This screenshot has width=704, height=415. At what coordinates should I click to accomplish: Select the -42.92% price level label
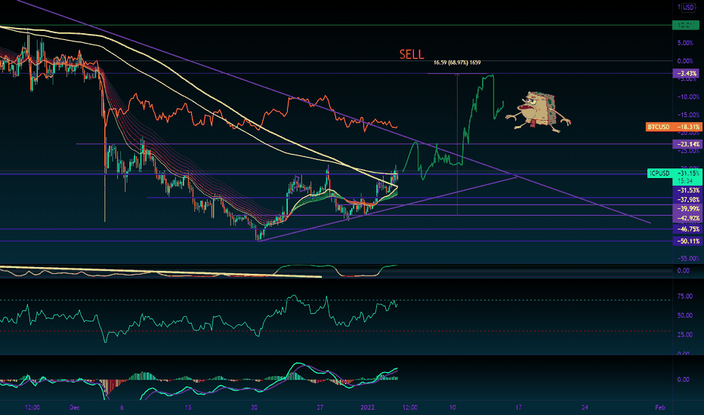coord(686,218)
